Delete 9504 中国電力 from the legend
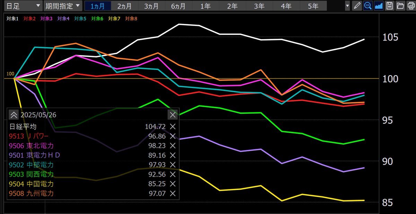 click(x=173, y=184)
